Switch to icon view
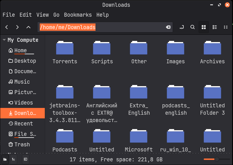Screen dimensions: 233x165 click(204, 27)
